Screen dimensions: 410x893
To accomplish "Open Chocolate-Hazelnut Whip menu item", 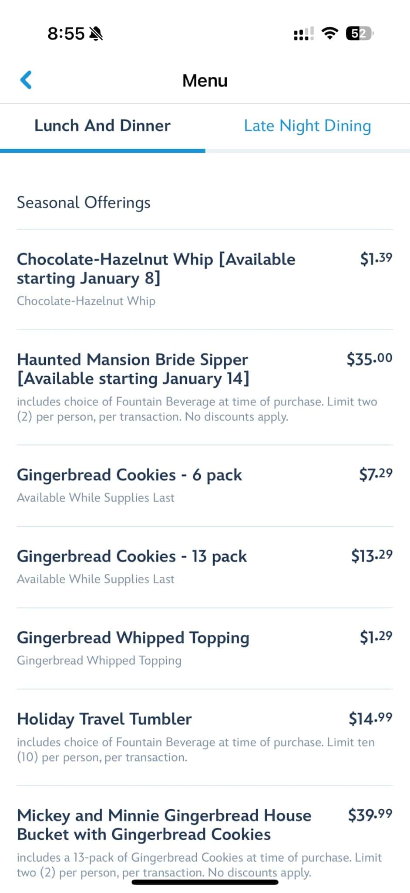I will click(x=156, y=269).
